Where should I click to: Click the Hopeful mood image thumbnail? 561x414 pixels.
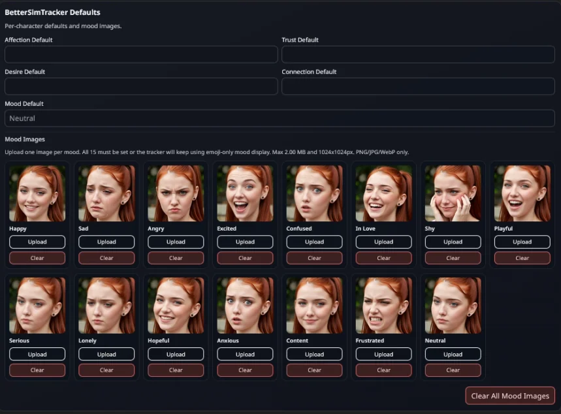176,306
